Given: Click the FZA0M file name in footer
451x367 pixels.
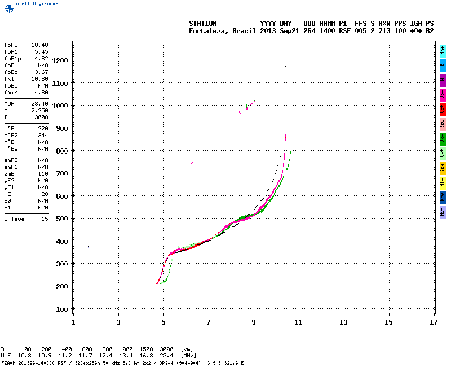Looking at the screenshot, I should 34,363.
